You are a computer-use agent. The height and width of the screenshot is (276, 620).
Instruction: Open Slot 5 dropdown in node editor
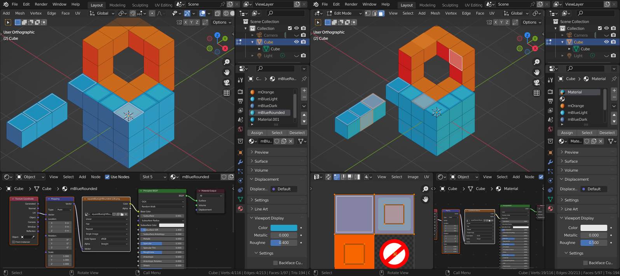pyautogui.click(x=154, y=177)
